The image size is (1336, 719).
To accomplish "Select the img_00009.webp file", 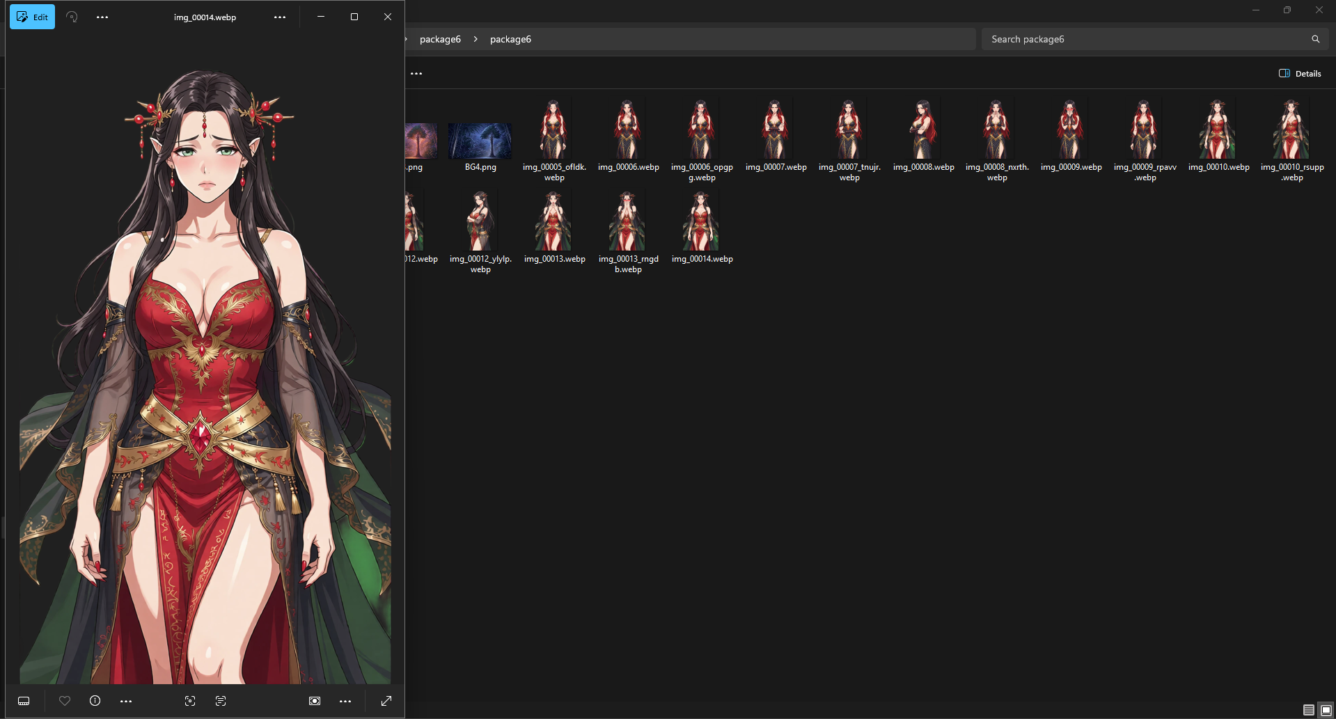I will tap(1071, 137).
